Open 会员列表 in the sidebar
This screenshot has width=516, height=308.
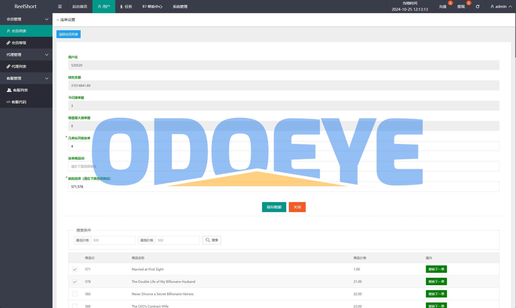[x=26, y=31]
